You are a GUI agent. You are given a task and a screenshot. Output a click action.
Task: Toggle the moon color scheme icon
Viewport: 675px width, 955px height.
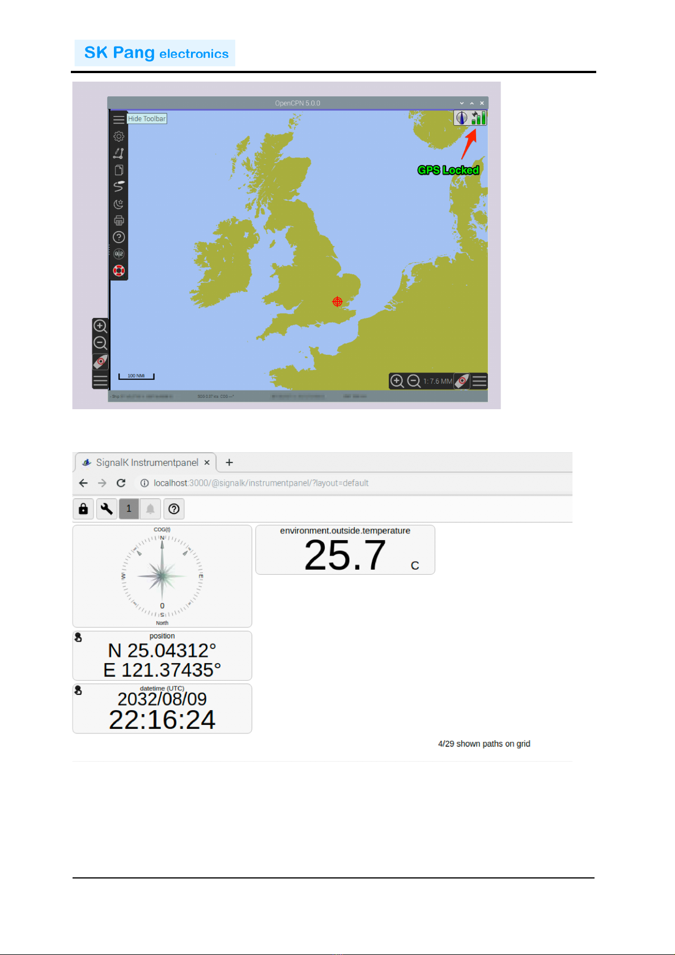(118, 203)
